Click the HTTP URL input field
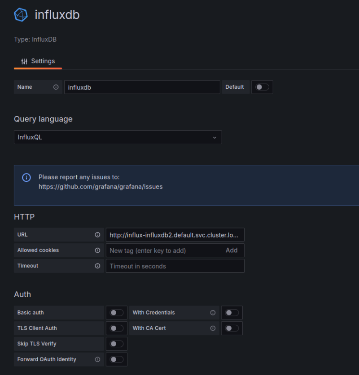Viewport: 359px width, 375px height. (x=175, y=235)
